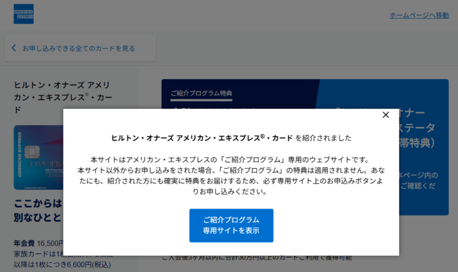
Task: Click the American Express logo
Action: click(23, 14)
